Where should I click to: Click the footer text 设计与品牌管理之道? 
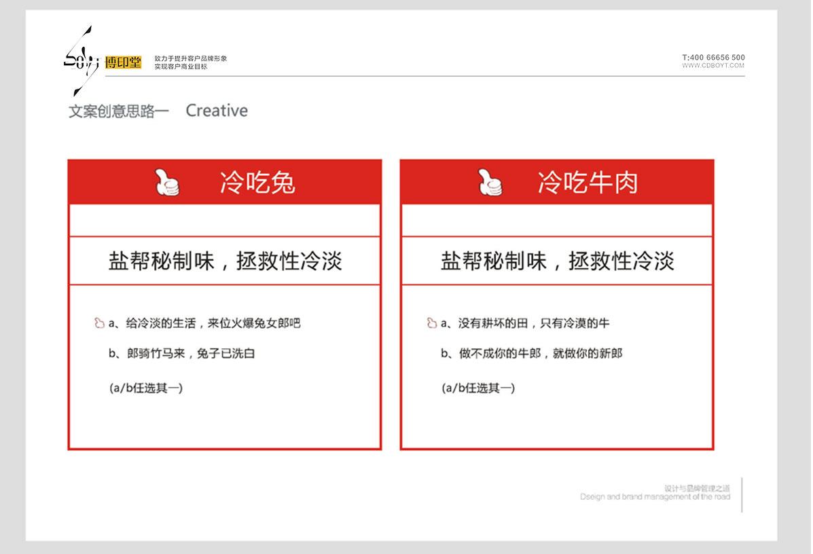[698, 488]
